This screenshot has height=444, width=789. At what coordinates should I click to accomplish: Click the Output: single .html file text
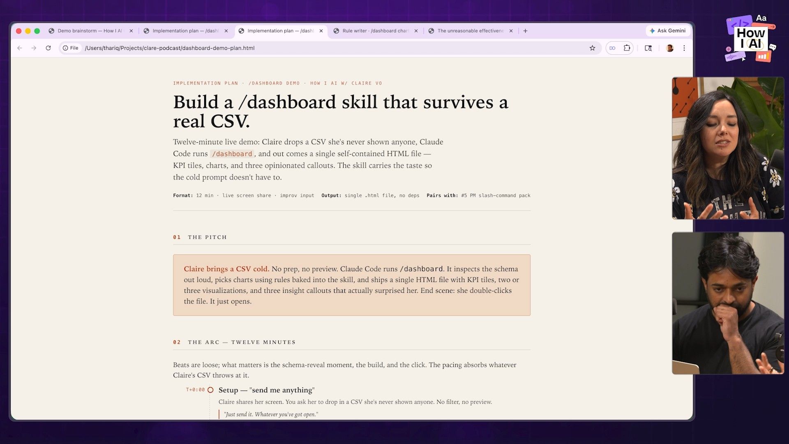(370, 196)
